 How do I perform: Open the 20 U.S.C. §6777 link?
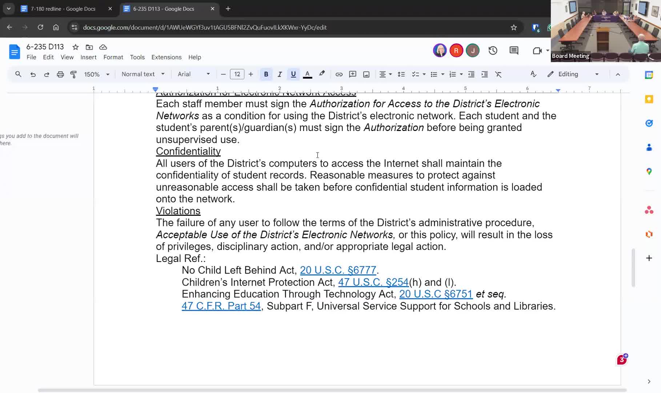pos(338,270)
